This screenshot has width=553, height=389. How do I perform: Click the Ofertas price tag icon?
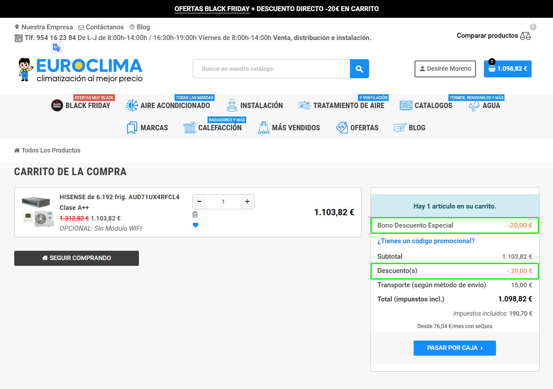coord(342,128)
